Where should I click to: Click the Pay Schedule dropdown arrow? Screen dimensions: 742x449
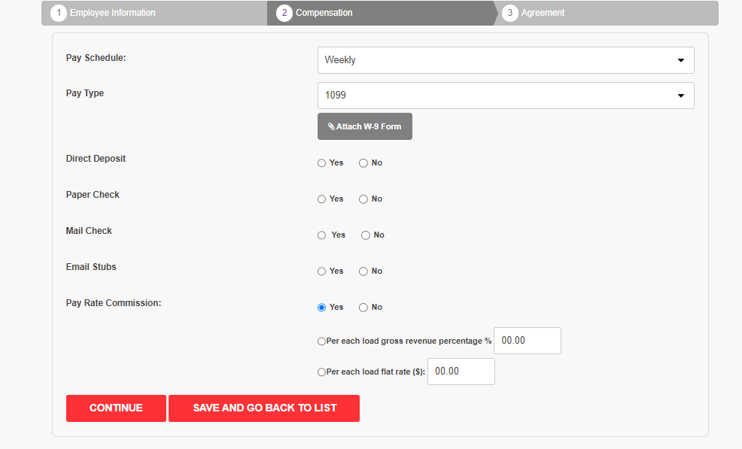(681, 60)
